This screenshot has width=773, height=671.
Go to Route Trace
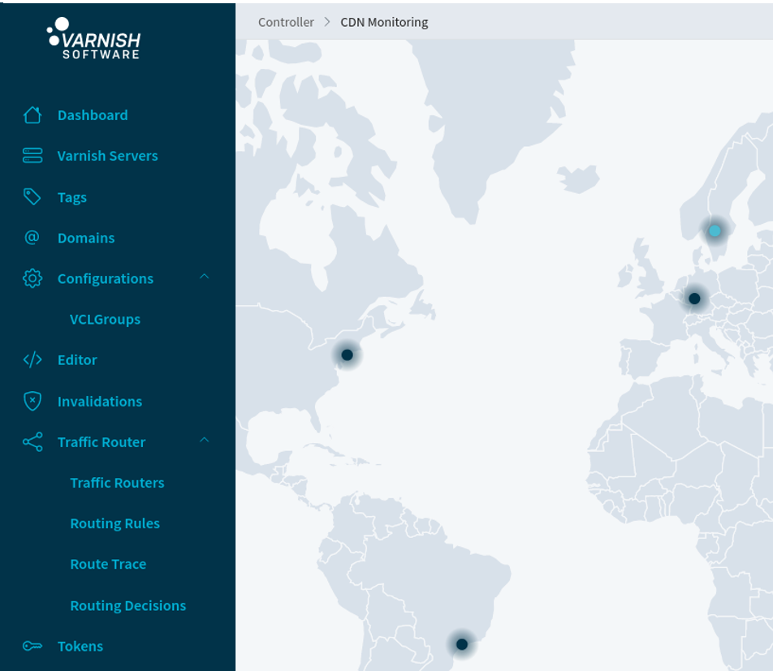[108, 564]
